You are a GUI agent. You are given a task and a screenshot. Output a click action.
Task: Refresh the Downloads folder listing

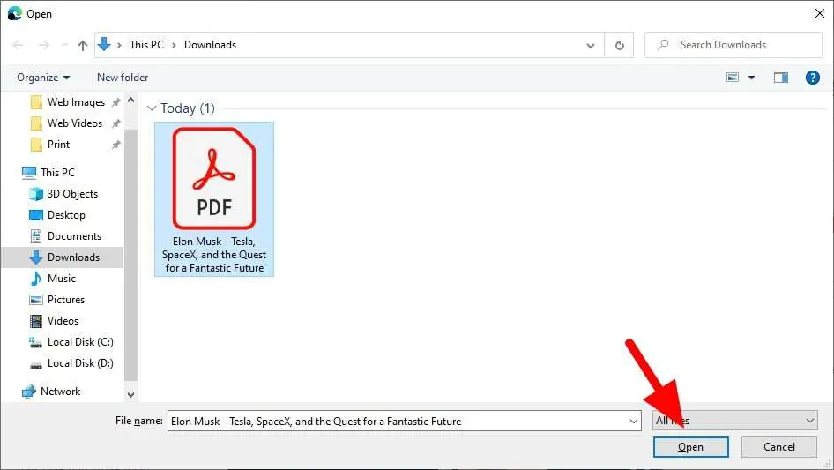(x=619, y=45)
